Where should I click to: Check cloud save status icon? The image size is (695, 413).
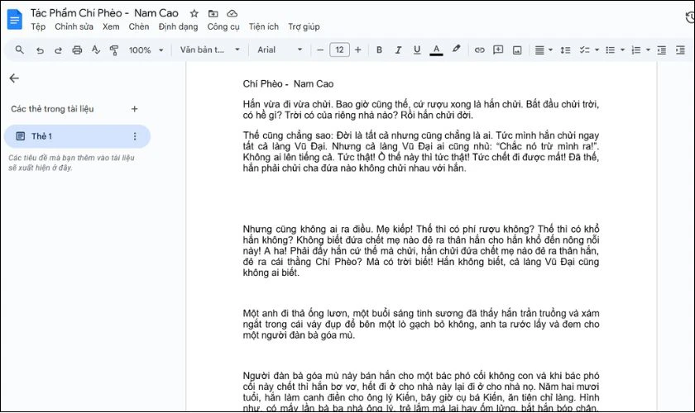pos(232,13)
